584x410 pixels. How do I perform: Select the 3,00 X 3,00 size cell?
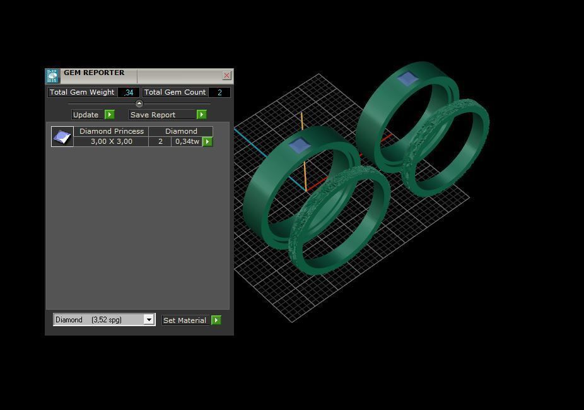(x=111, y=141)
